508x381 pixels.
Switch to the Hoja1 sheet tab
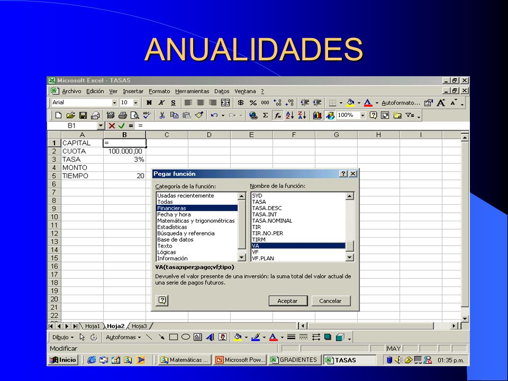[x=93, y=326]
